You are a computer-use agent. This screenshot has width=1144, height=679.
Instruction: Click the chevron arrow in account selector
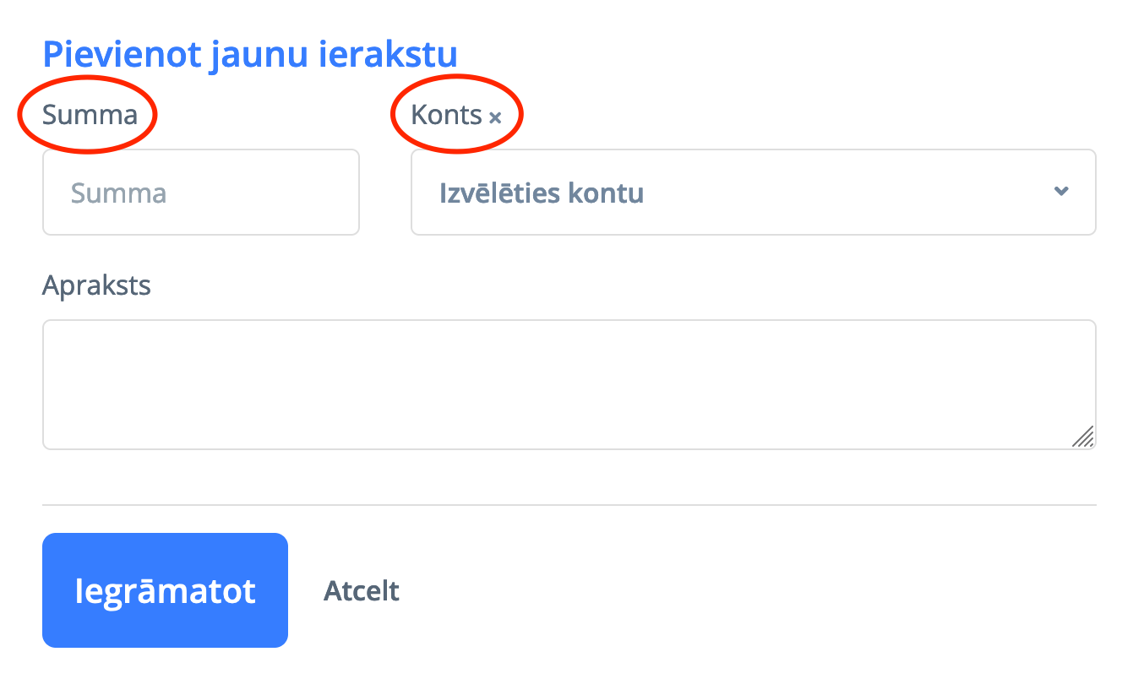tap(1061, 191)
